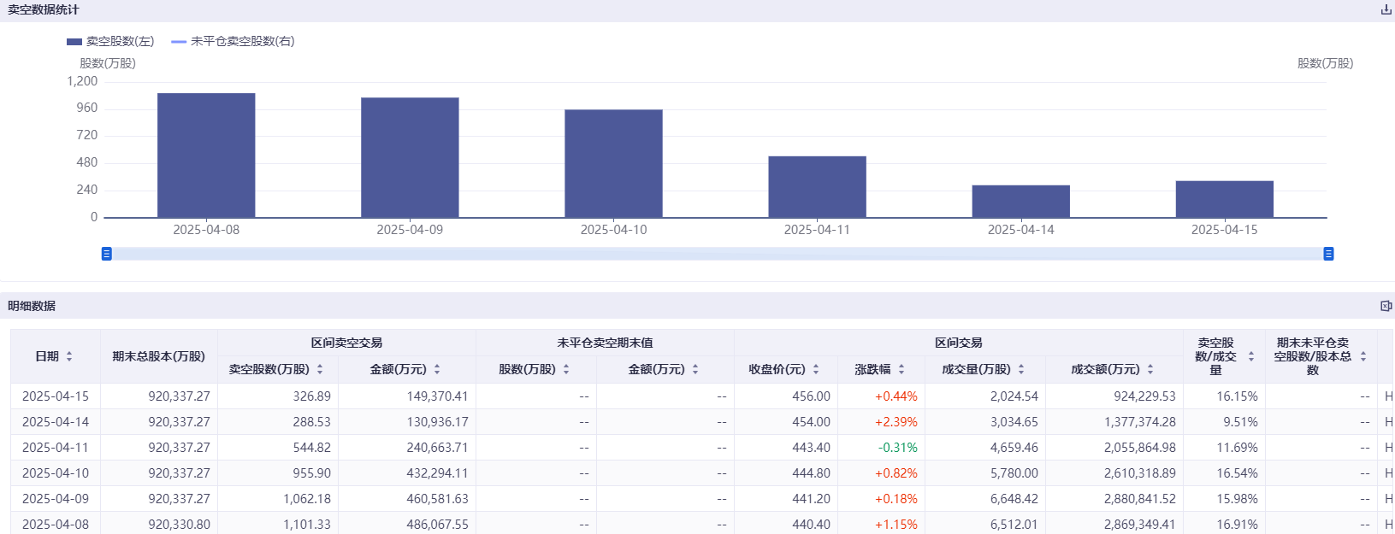Toggle 未平仓卖空股数(右) legend series
Viewport: 1395px width, 534px height.
coord(233,41)
